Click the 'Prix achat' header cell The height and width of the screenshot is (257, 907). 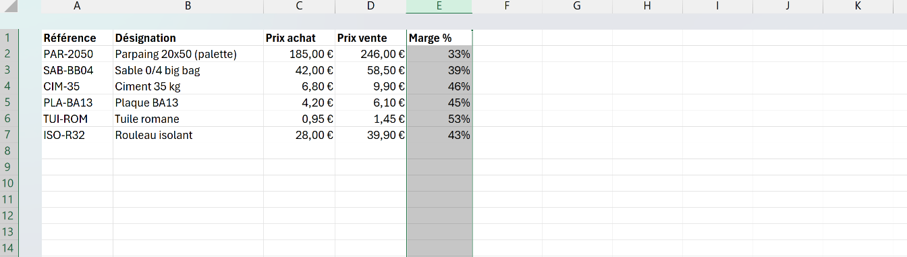[x=299, y=38]
